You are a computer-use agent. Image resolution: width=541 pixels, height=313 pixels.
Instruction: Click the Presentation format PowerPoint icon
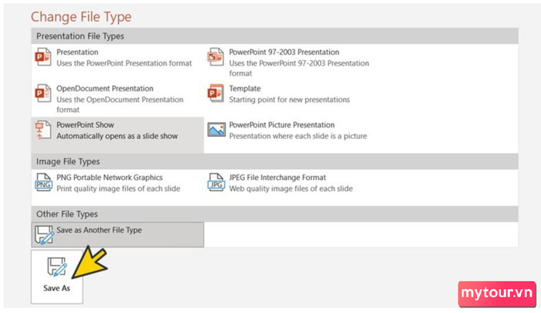coord(43,57)
